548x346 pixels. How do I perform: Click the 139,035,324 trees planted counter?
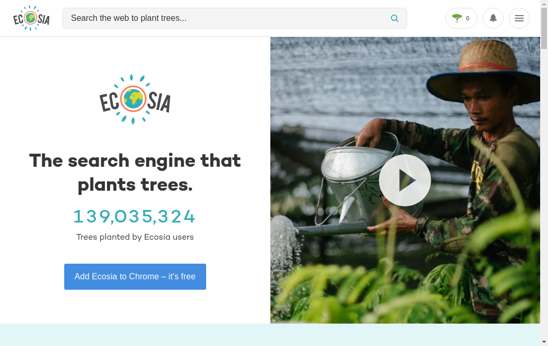click(134, 216)
